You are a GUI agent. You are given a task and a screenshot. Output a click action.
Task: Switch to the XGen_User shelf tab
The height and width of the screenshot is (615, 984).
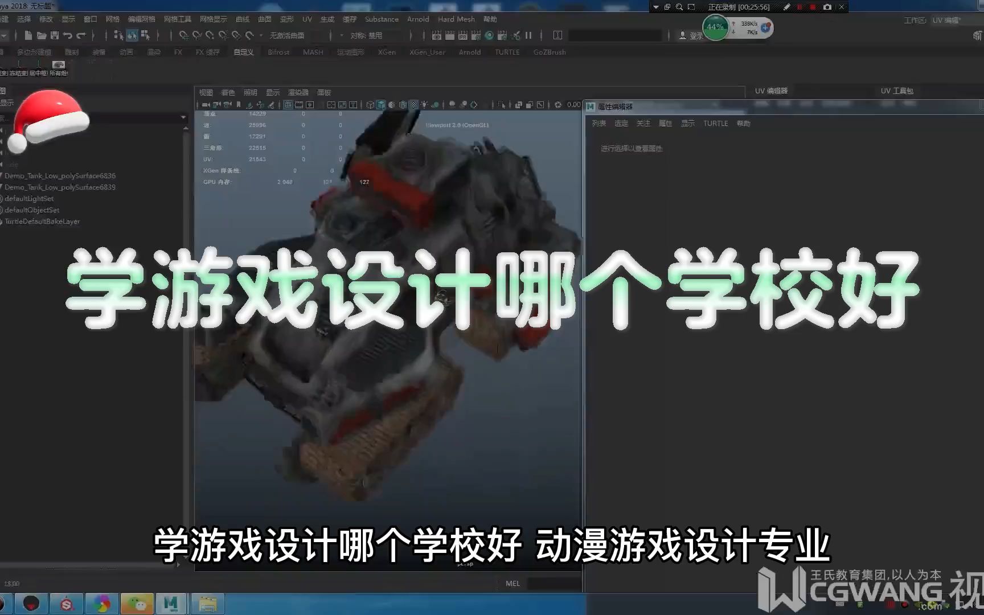[427, 52]
